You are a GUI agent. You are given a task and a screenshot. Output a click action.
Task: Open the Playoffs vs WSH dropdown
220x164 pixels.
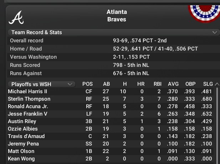point(41,84)
